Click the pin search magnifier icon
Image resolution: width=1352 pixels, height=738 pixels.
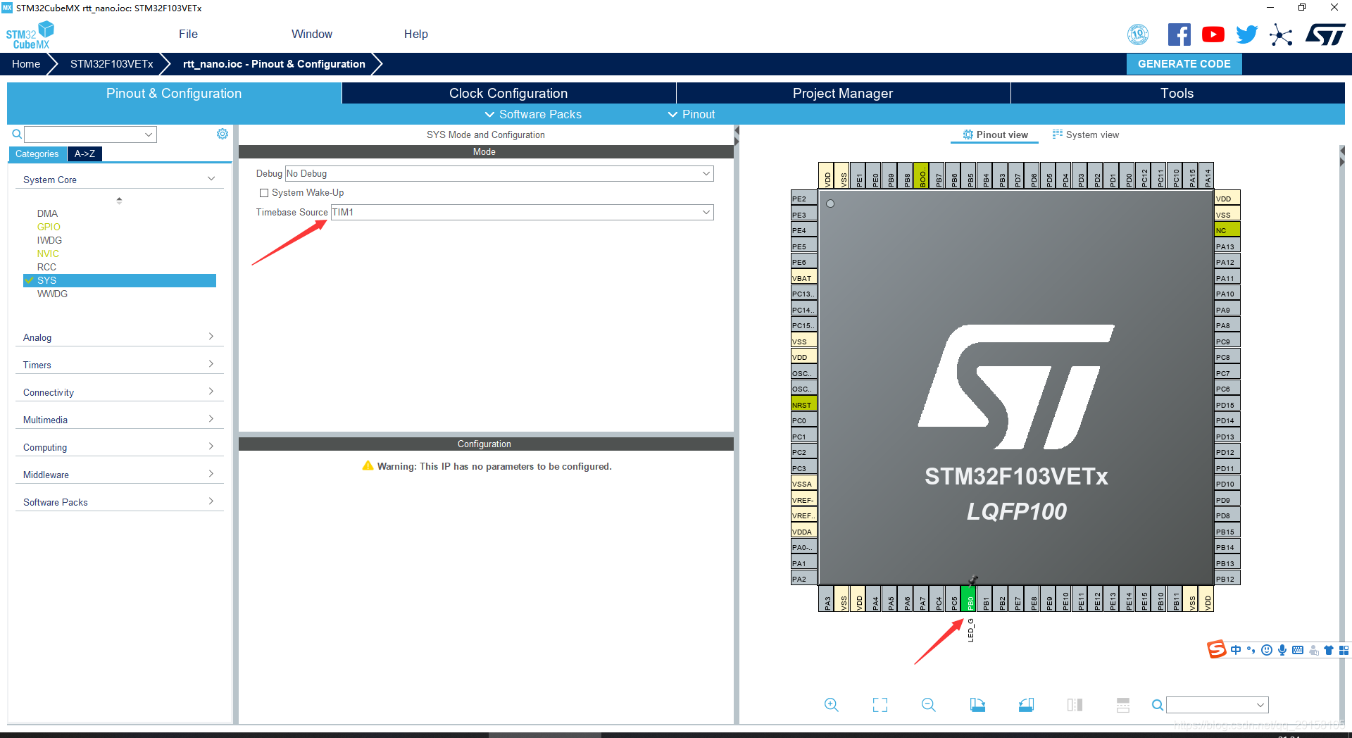click(x=1157, y=705)
